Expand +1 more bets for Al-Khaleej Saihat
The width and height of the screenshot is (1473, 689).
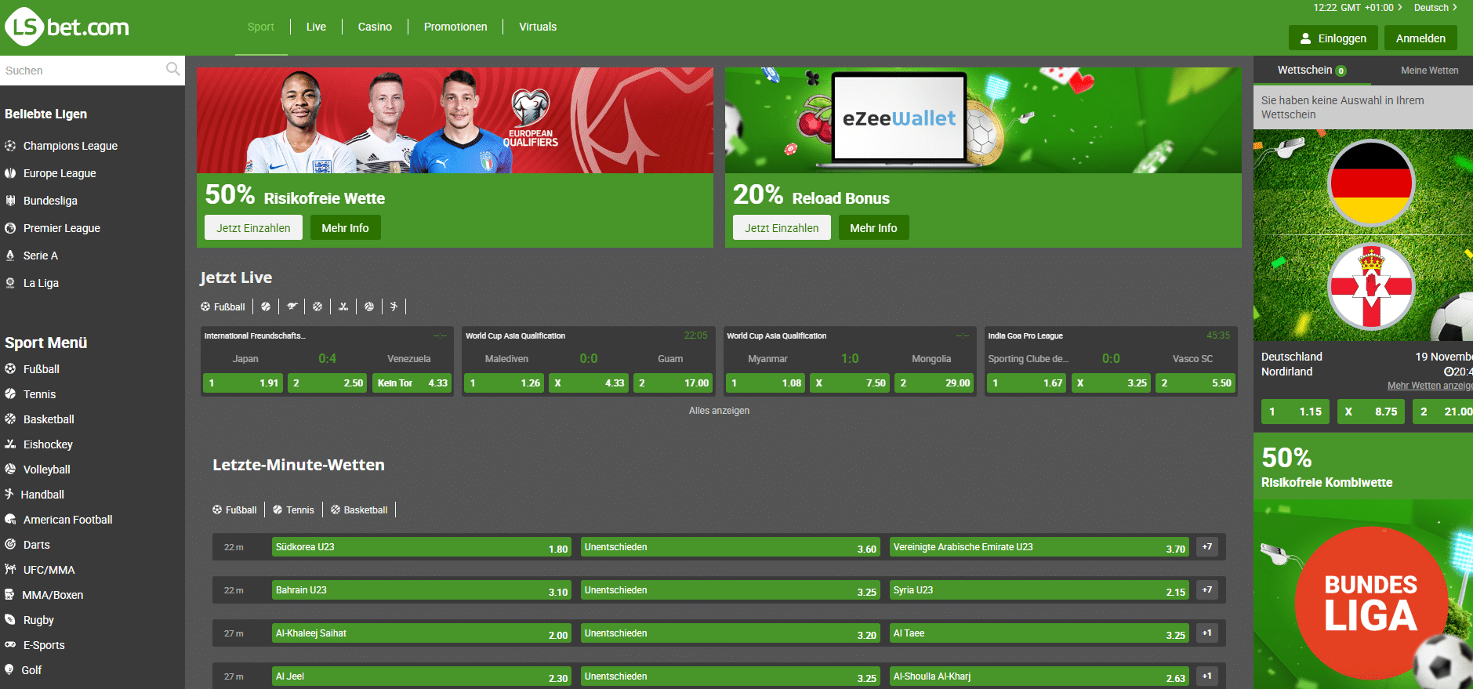point(1207,633)
